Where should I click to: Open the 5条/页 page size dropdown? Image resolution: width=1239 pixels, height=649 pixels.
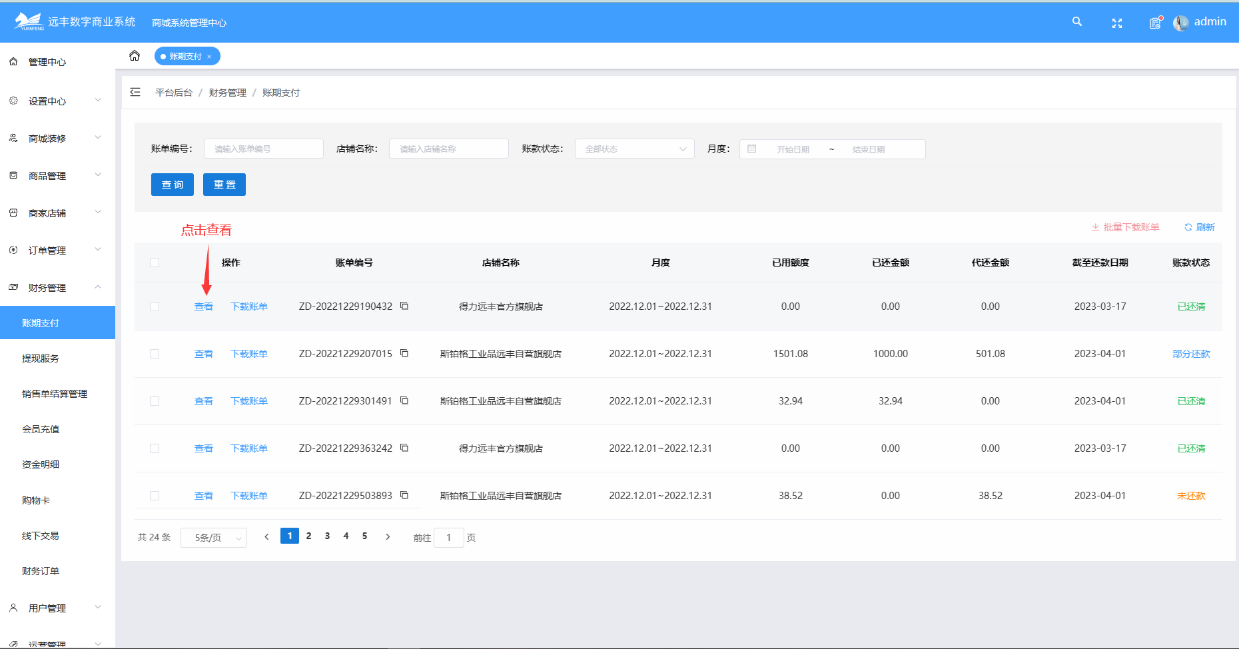pos(214,538)
